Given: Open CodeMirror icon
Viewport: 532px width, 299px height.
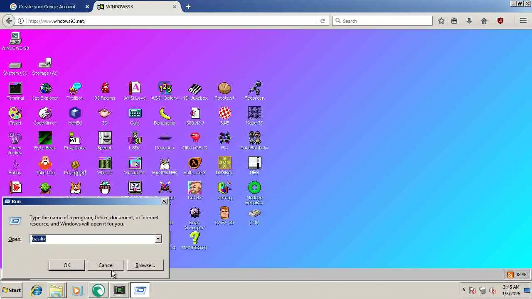Looking at the screenshot, I should coord(45,116).
